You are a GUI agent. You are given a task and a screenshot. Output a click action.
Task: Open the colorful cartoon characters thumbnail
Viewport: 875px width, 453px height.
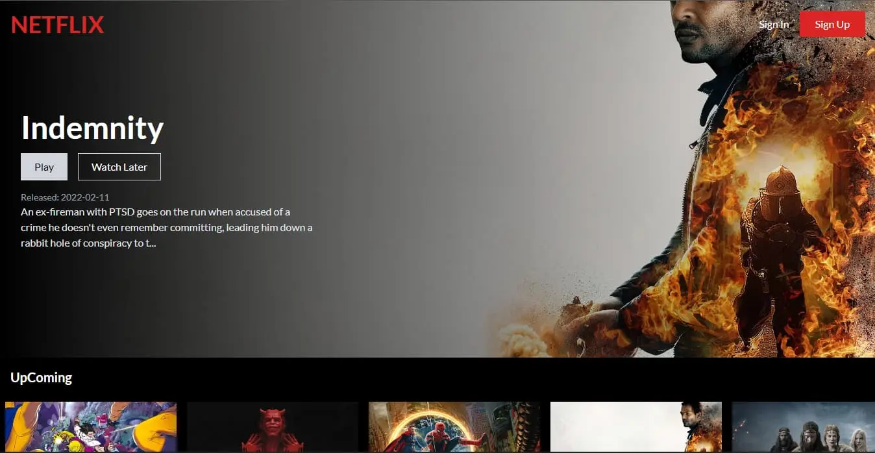coord(91,427)
